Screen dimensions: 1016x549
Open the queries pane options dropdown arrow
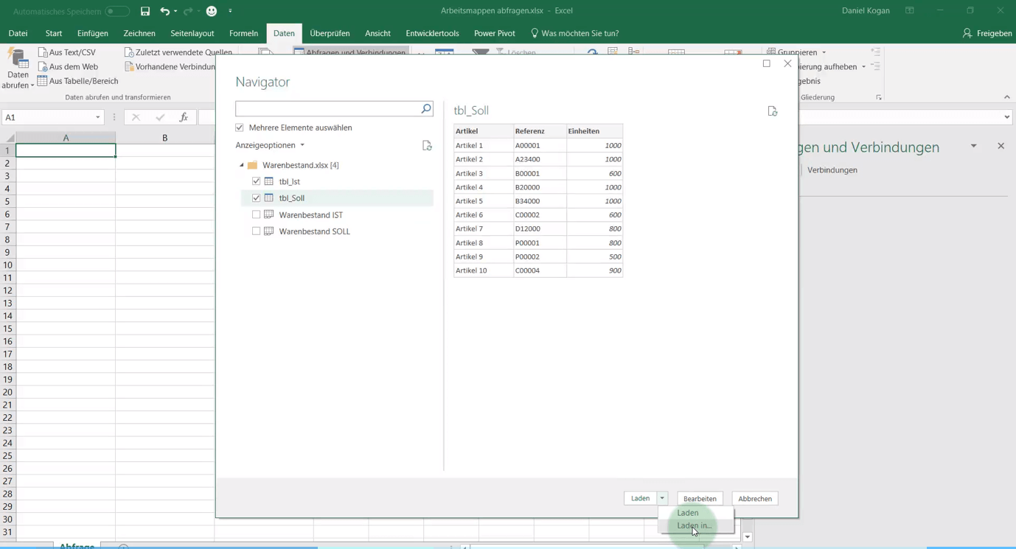973,146
